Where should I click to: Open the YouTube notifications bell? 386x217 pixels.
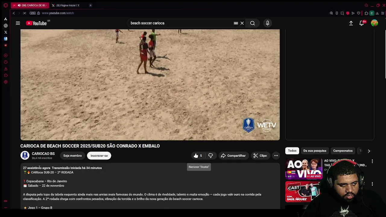362,23
